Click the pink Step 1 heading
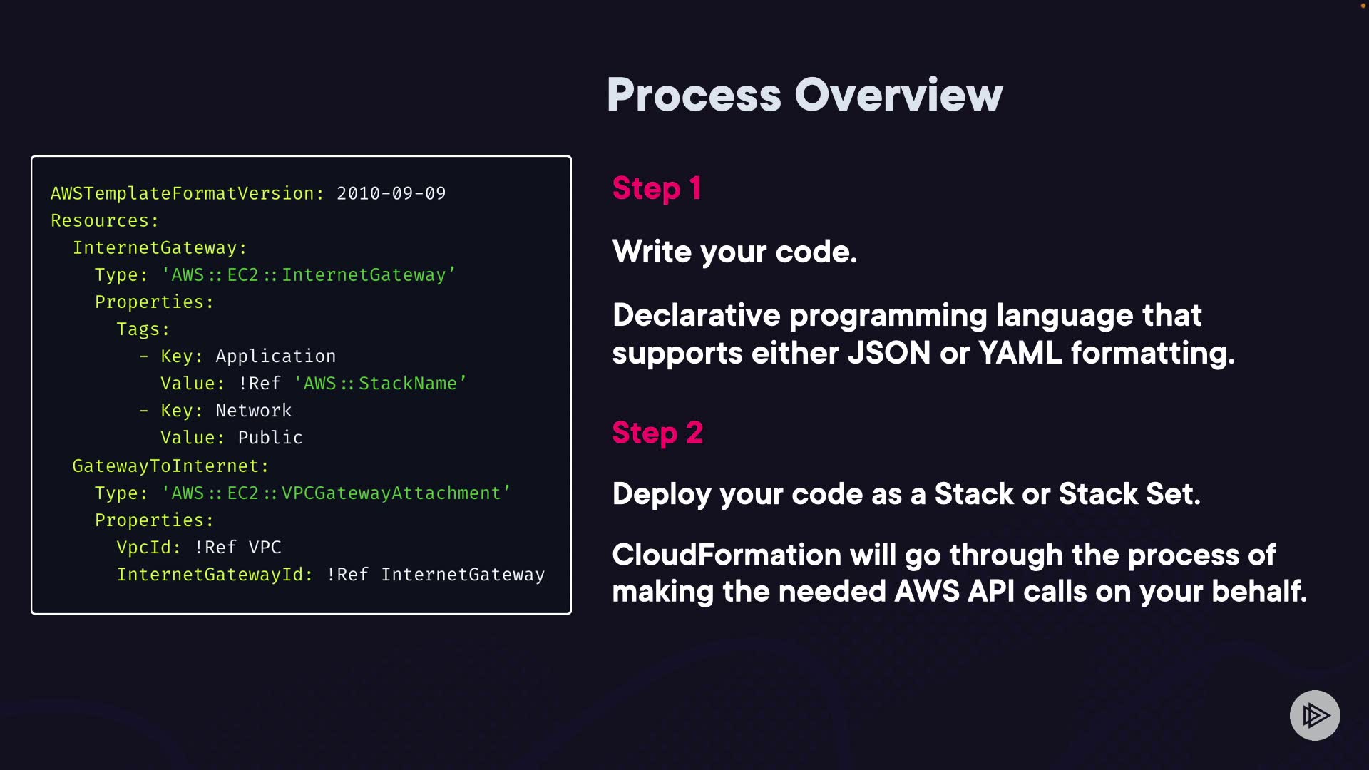Viewport: 1369px width, 770px height. pyautogui.click(x=657, y=188)
